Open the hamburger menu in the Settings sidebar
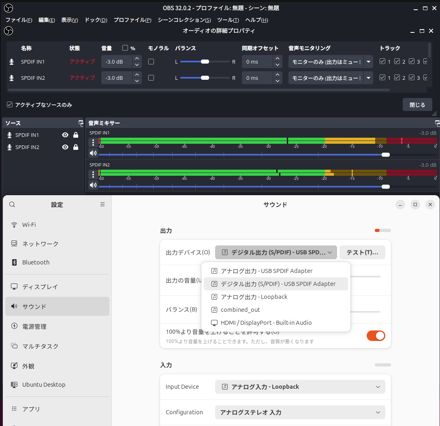This screenshot has height=426, width=440. [x=103, y=204]
